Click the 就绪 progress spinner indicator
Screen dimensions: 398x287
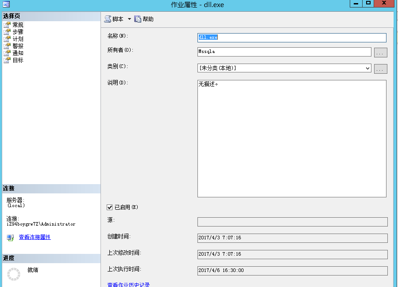tap(14, 274)
